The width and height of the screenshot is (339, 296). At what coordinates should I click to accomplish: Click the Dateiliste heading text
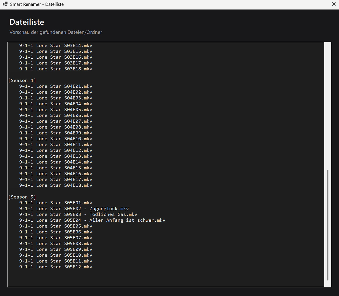(x=27, y=22)
